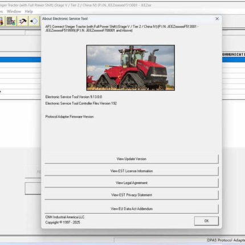Click the arrow-into-diamond toolbar icon
The height and width of the screenshot is (245, 245).
(x=34, y=21)
